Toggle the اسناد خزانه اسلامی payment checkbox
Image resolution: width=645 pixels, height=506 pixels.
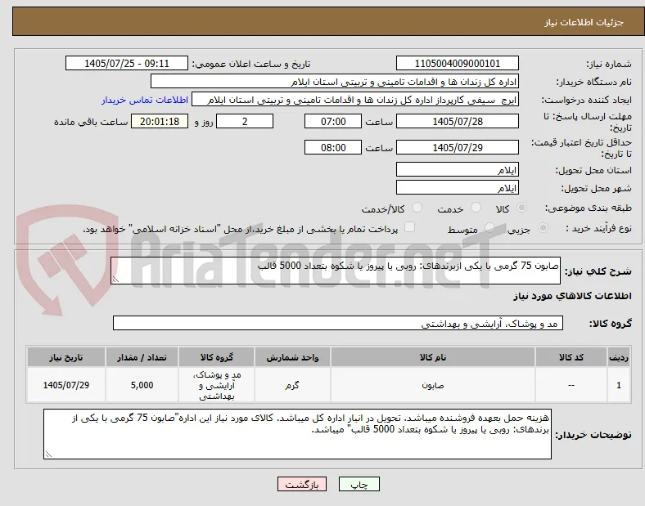410,227
